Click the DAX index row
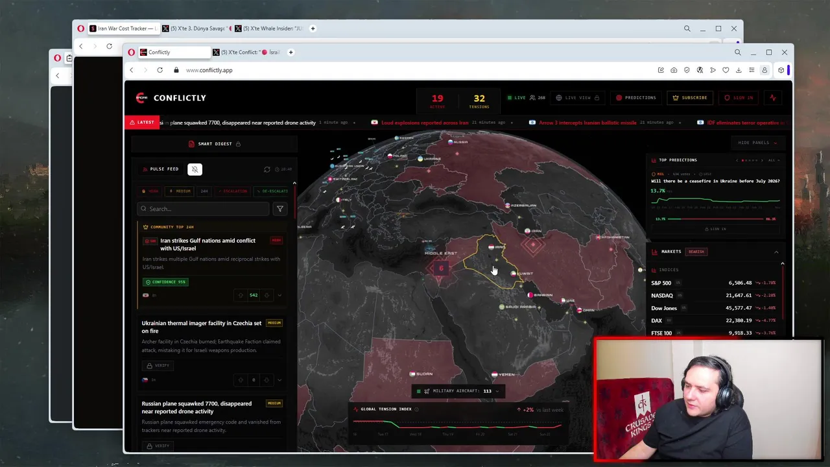Viewport: 830px width, 467px height. click(714, 320)
